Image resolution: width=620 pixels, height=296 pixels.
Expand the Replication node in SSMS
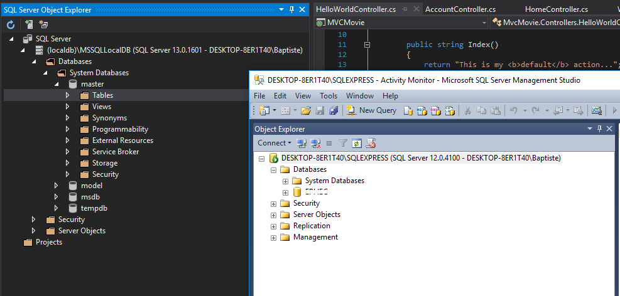click(x=273, y=226)
